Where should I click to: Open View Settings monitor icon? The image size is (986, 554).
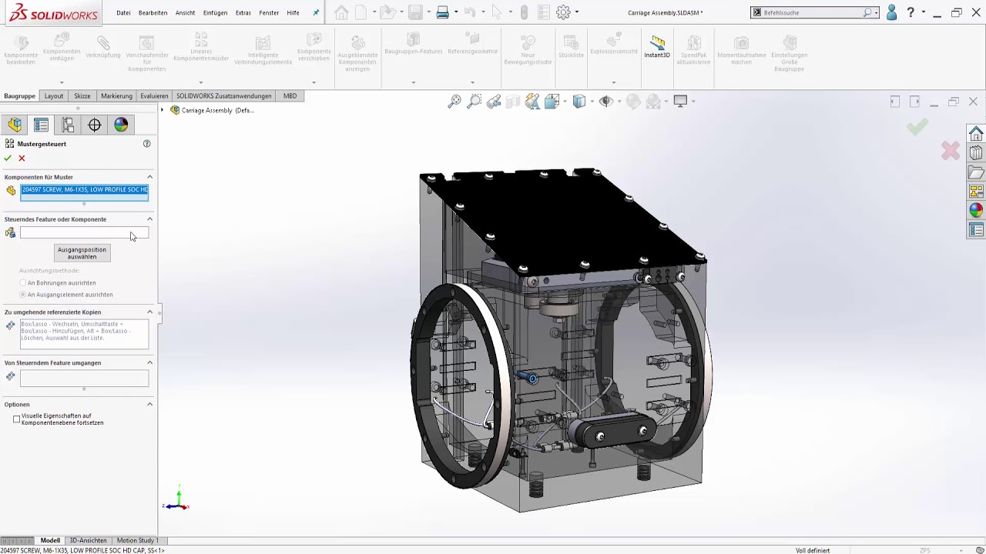point(680,102)
